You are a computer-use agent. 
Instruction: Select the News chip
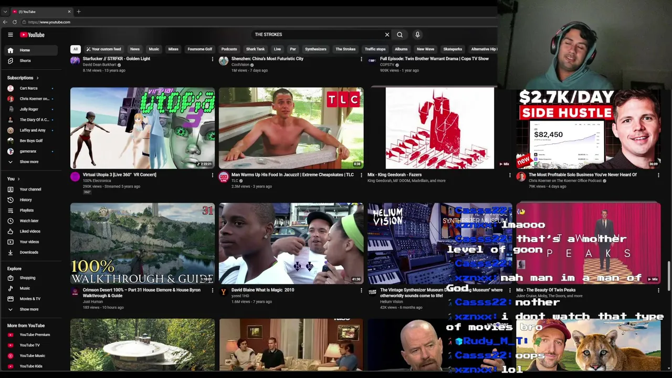tap(135, 49)
